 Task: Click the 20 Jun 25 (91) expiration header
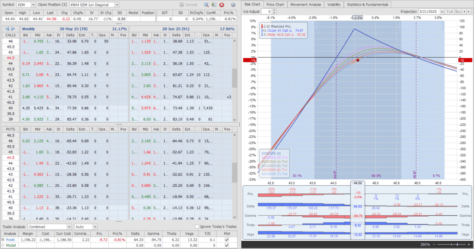coord(176,29)
